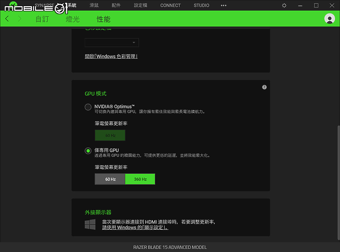
Task: Open the Windows 色彩管理 link
Action: (111, 57)
